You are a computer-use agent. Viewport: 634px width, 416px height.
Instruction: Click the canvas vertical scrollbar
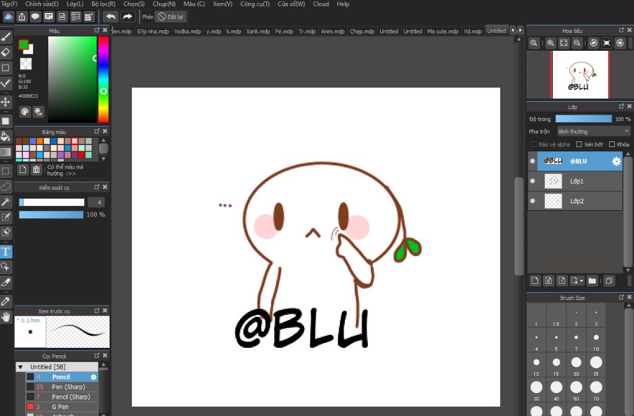tap(519, 226)
